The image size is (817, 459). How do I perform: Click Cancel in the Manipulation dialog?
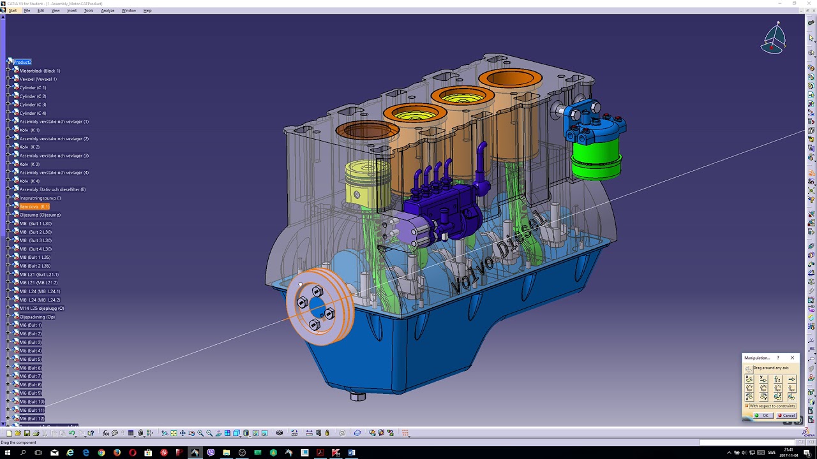pyautogui.click(x=786, y=415)
